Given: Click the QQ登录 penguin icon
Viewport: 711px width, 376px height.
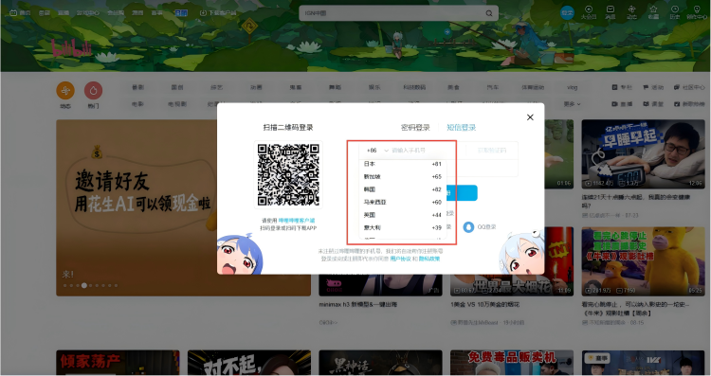Looking at the screenshot, I should [468, 227].
